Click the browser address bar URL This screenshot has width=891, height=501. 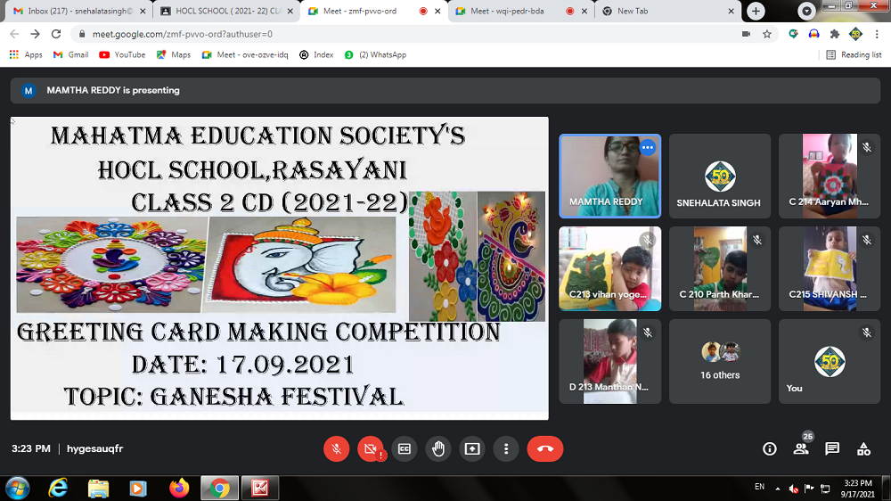coord(356,34)
